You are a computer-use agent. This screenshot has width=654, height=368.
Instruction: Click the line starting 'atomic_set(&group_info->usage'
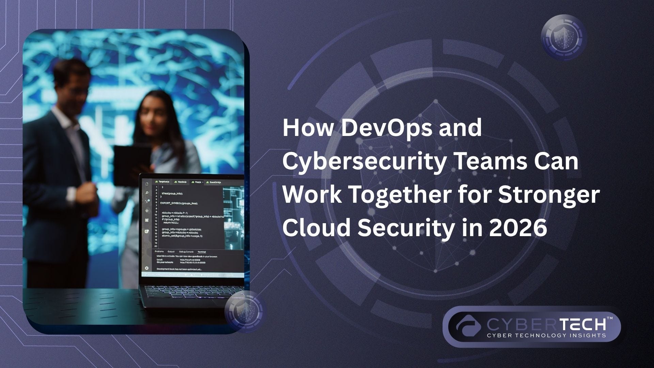(x=182, y=236)
